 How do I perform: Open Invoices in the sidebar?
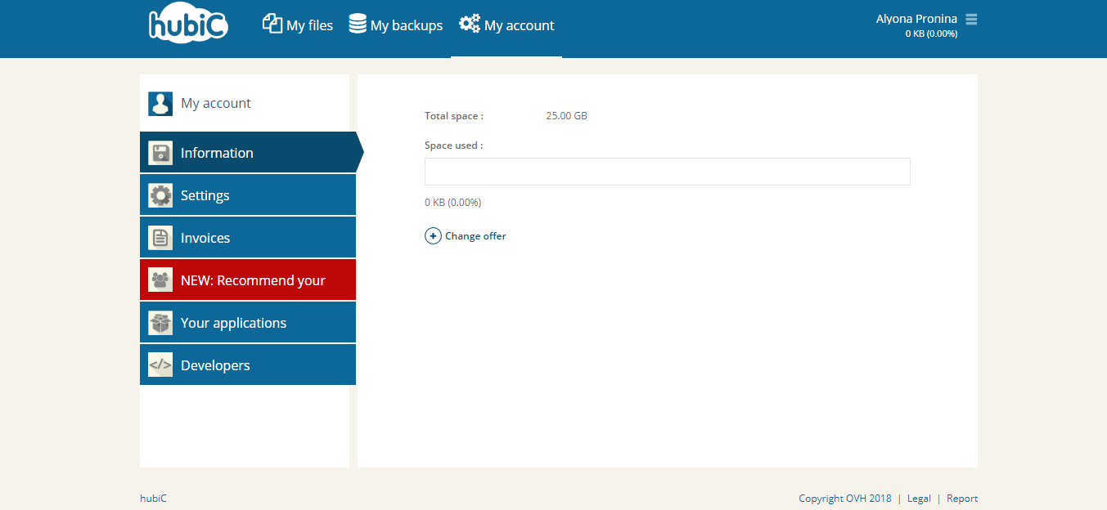click(248, 238)
